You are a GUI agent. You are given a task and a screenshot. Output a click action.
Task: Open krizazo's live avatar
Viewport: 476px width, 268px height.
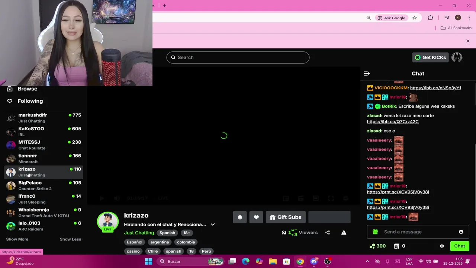(108, 222)
